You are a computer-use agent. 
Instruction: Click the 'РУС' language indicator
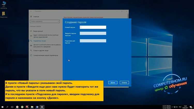click(x=180, y=107)
